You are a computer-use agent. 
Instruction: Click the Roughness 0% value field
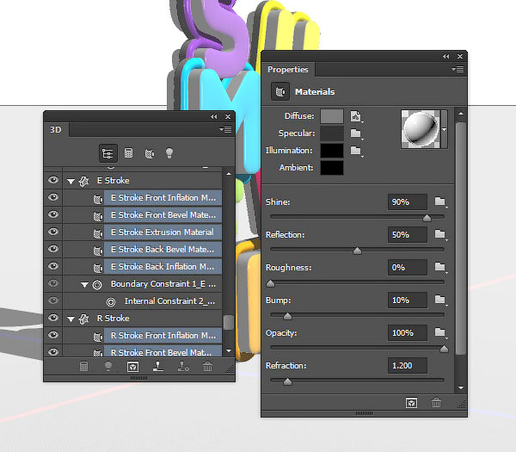pos(408,268)
